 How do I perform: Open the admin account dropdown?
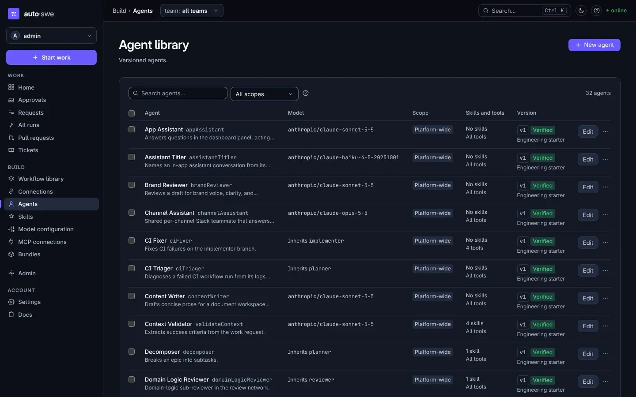51,36
